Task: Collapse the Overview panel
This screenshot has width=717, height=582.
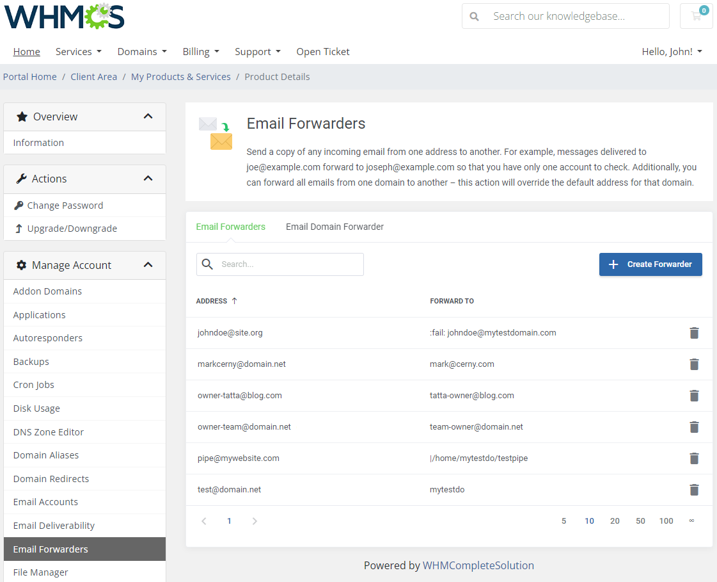Action: (148, 117)
